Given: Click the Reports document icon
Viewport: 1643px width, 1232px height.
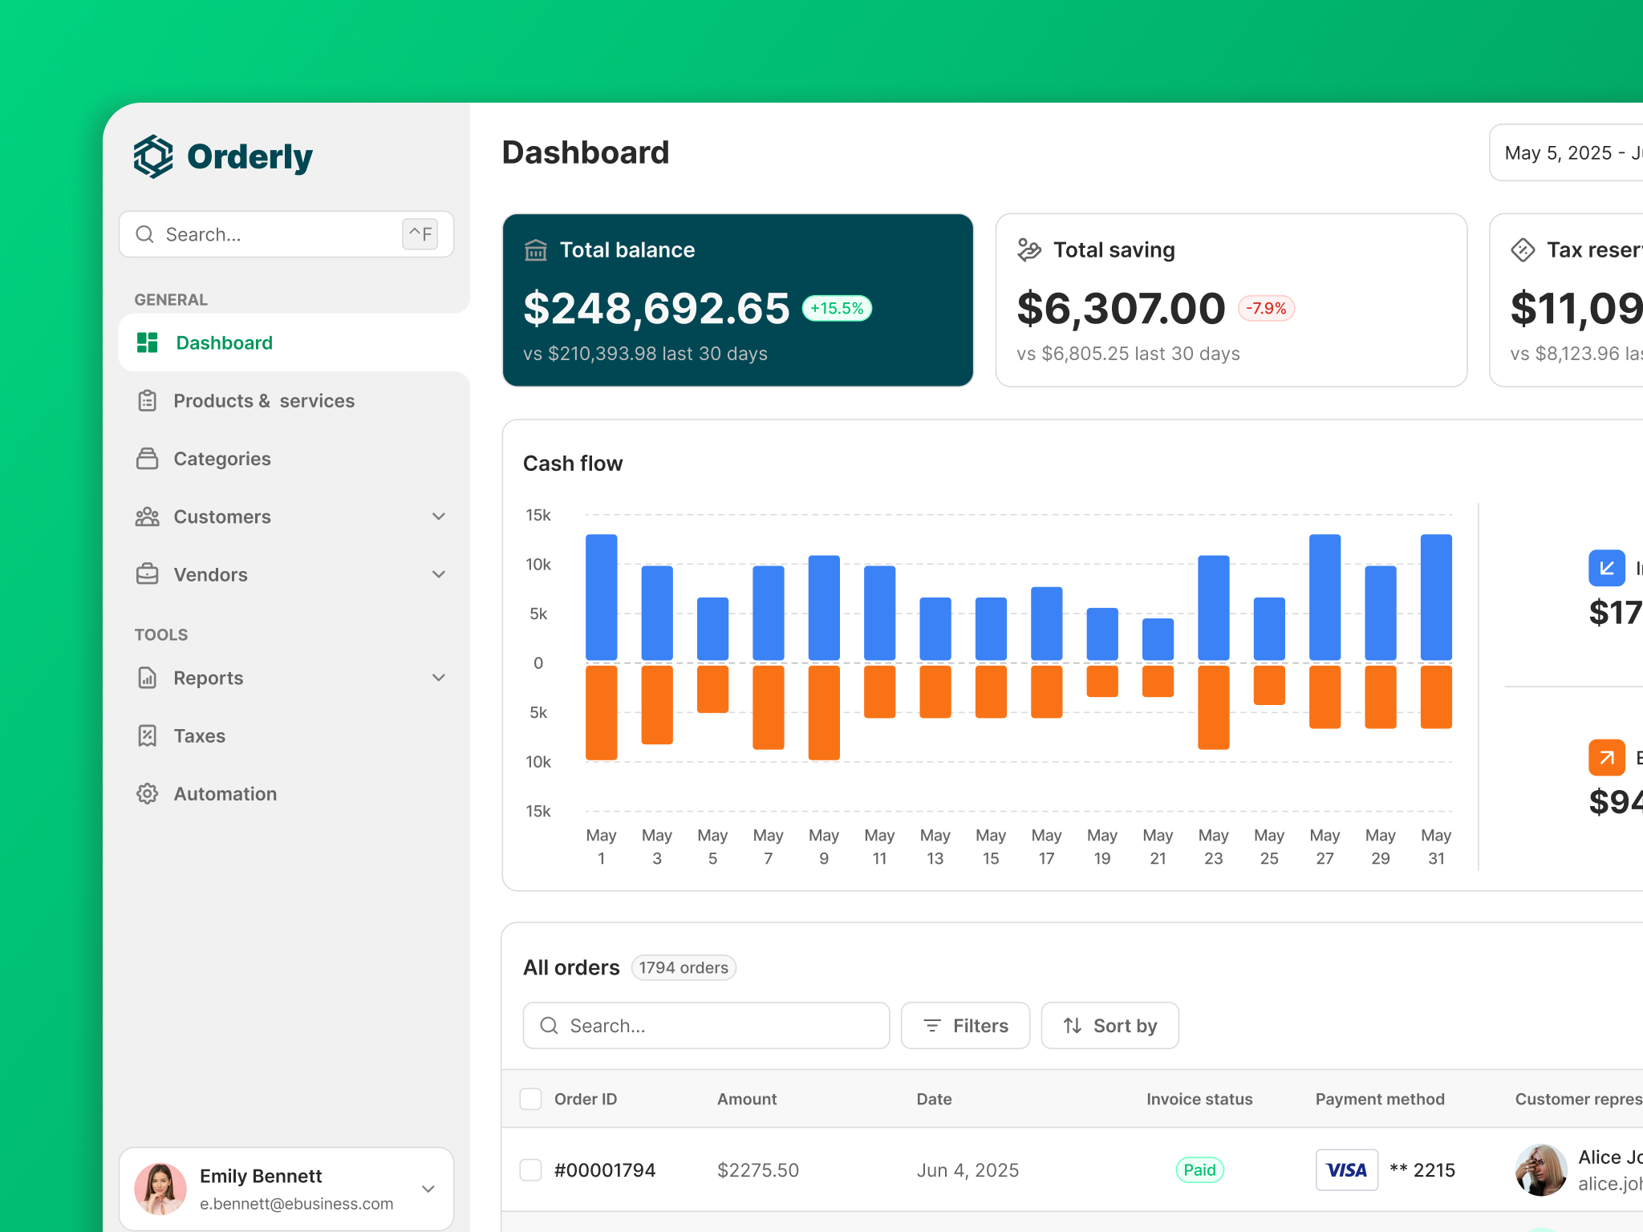Looking at the screenshot, I should (148, 678).
